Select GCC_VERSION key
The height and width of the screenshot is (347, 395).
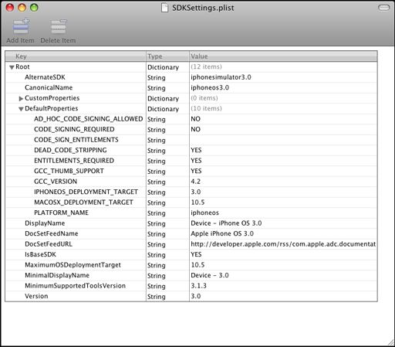(x=56, y=182)
